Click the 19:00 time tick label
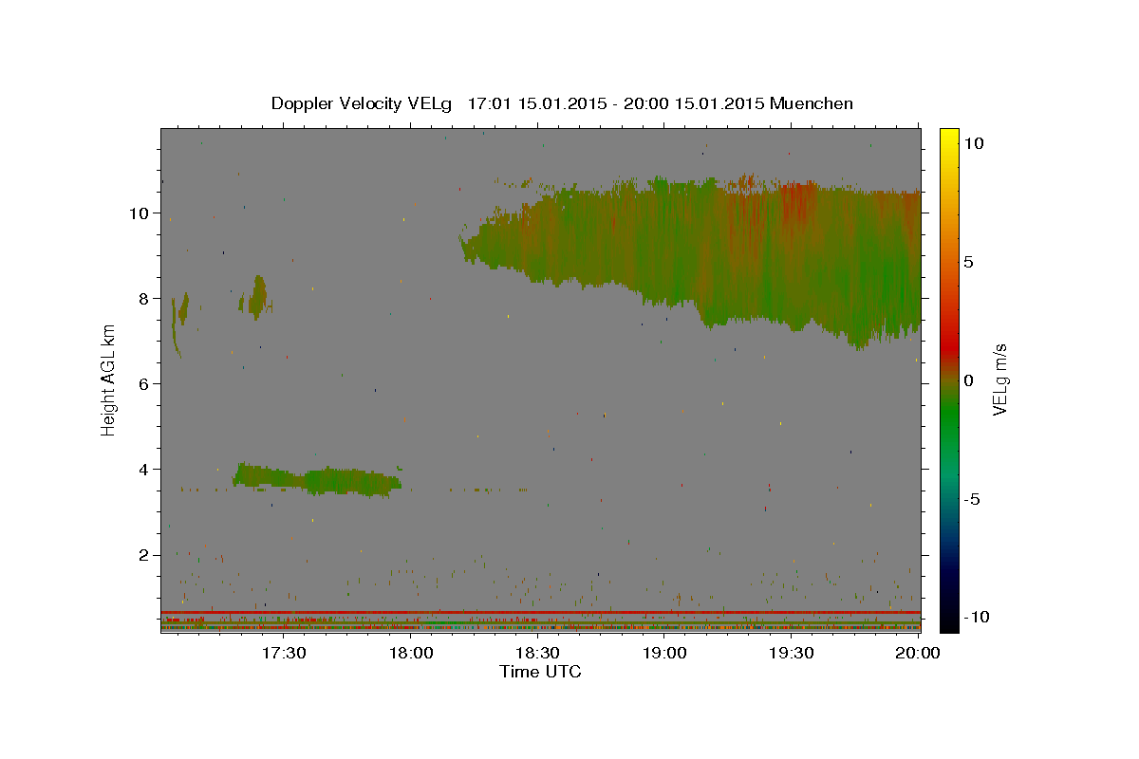 [x=665, y=653]
